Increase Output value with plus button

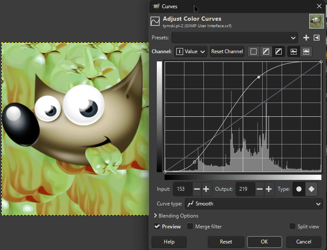[269, 189]
